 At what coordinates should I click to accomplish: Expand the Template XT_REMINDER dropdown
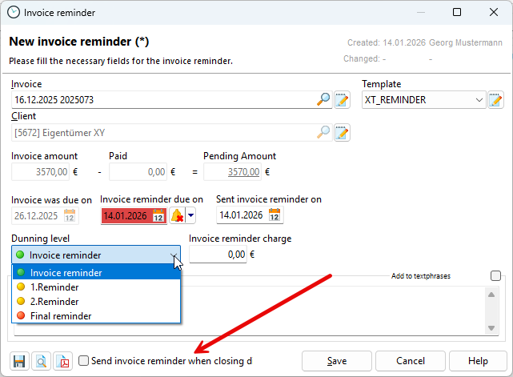[x=479, y=100]
